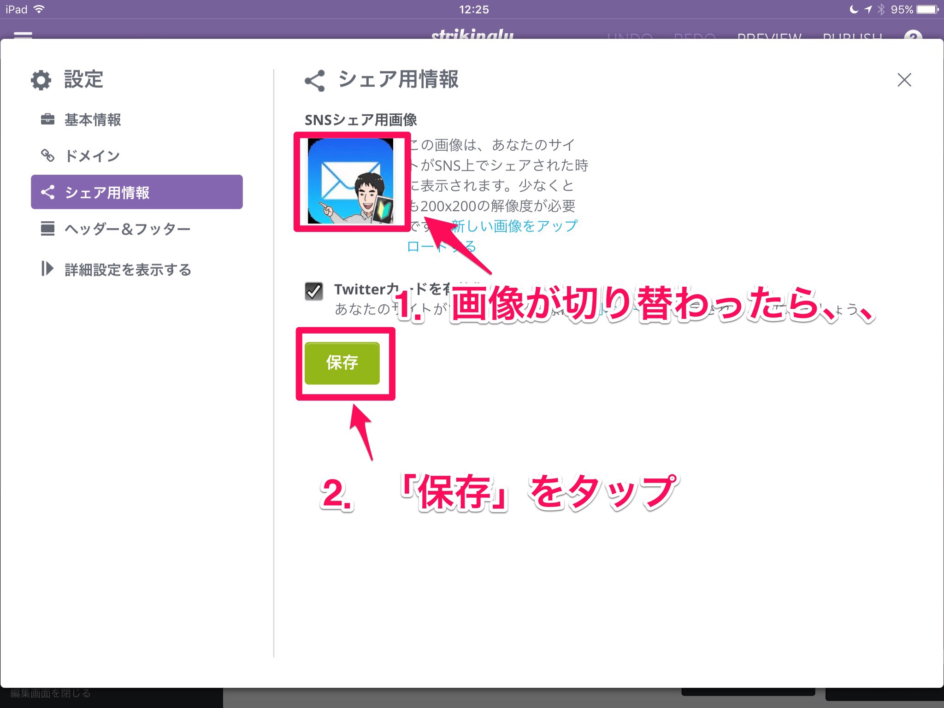
Task: Tap the help question mark icon
Action: tap(913, 35)
